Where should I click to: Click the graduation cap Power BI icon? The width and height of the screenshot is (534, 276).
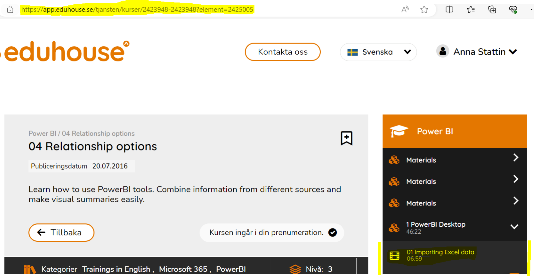point(399,131)
